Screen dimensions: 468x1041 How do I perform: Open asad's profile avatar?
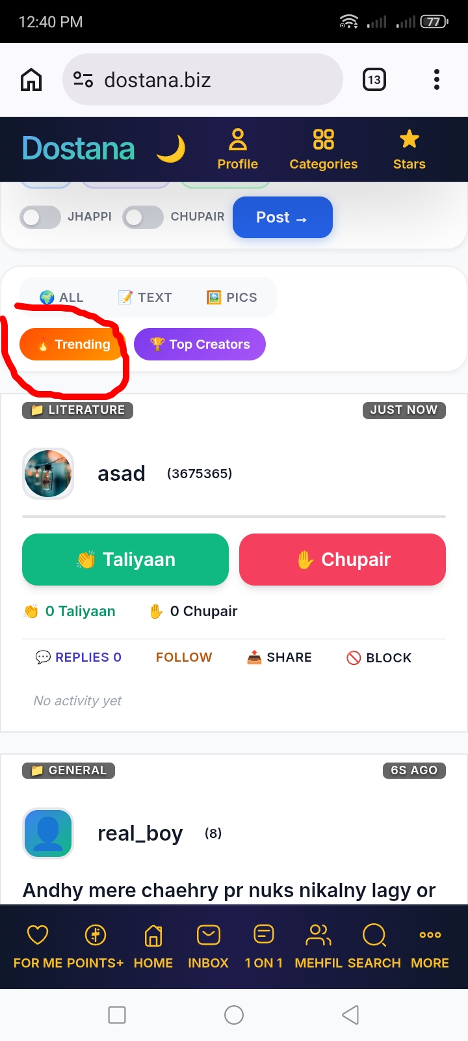[48, 474]
